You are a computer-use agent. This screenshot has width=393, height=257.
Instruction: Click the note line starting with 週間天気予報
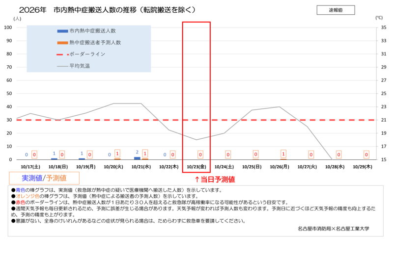[194, 211]
